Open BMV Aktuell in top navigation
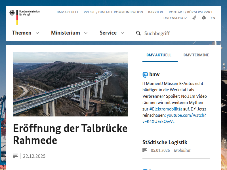This screenshot has width=227, height=170. coord(68,12)
